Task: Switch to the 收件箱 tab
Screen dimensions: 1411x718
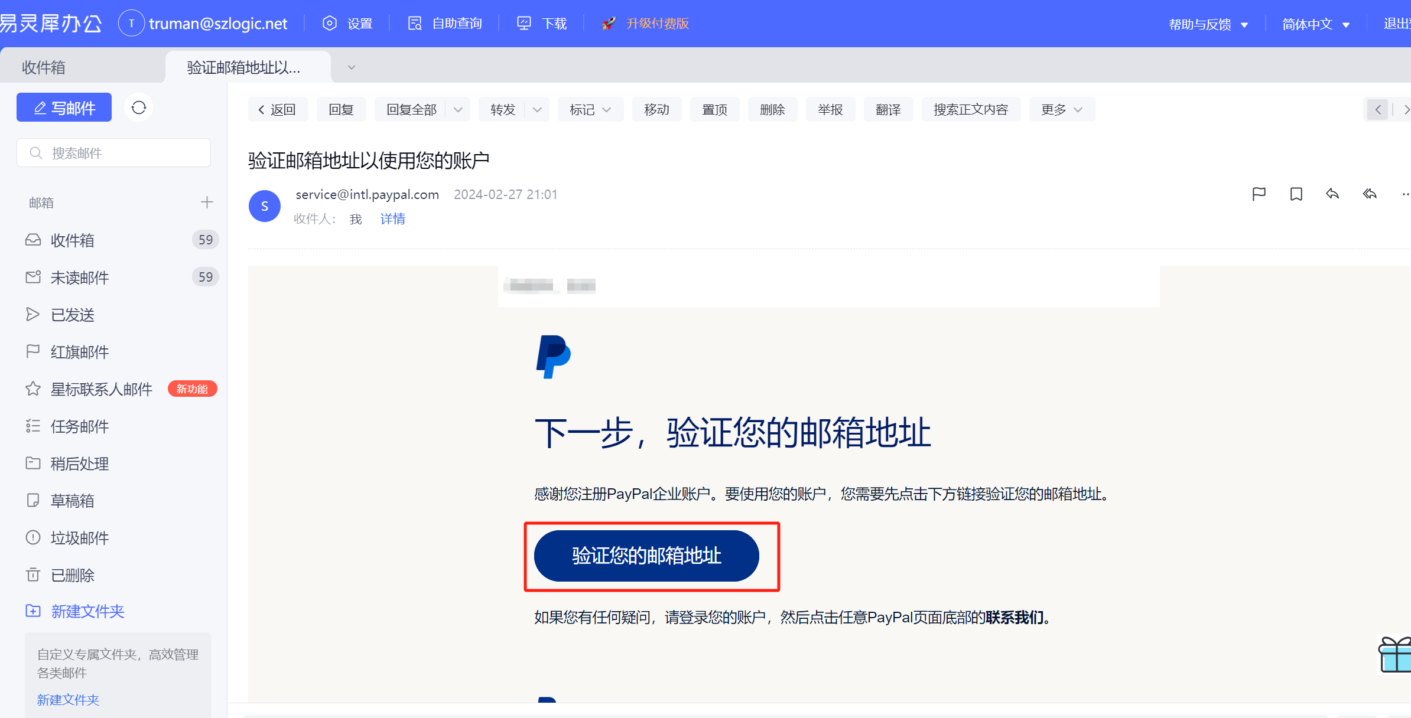Action: [x=42, y=66]
